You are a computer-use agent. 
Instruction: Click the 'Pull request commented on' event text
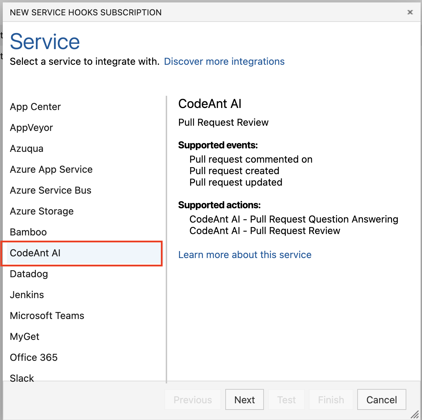(251, 159)
